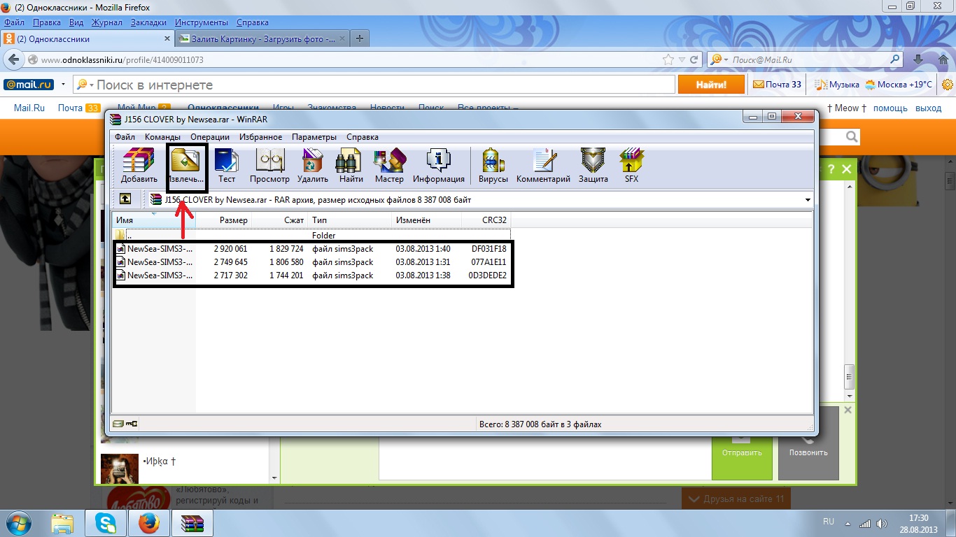Click the key password icon in the WinRAR status bar
Viewport: 956px width, 537px height.
coord(132,424)
